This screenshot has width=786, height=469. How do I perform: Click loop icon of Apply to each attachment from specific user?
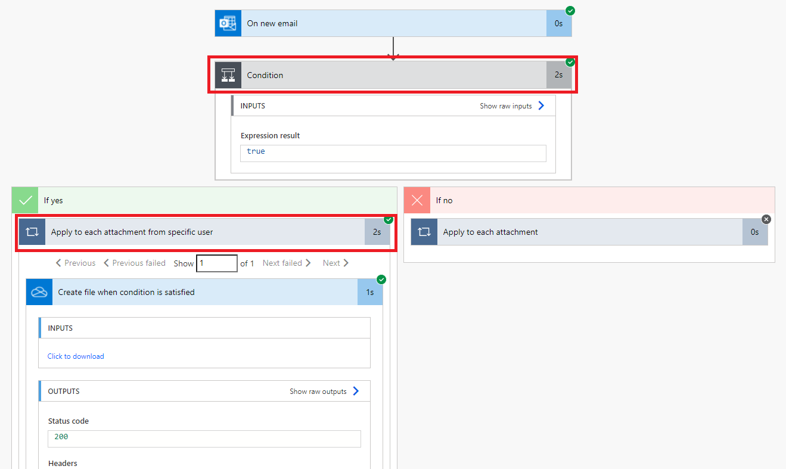point(32,232)
